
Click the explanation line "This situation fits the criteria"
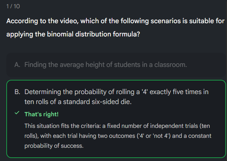(117, 126)
